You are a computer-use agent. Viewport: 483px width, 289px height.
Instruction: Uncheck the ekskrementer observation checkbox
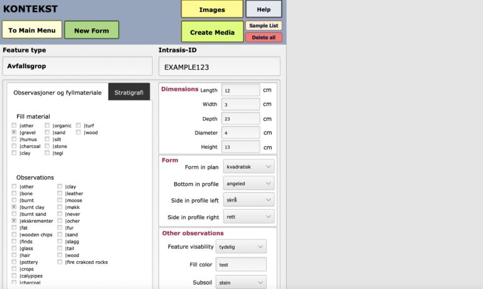point(14,220)
